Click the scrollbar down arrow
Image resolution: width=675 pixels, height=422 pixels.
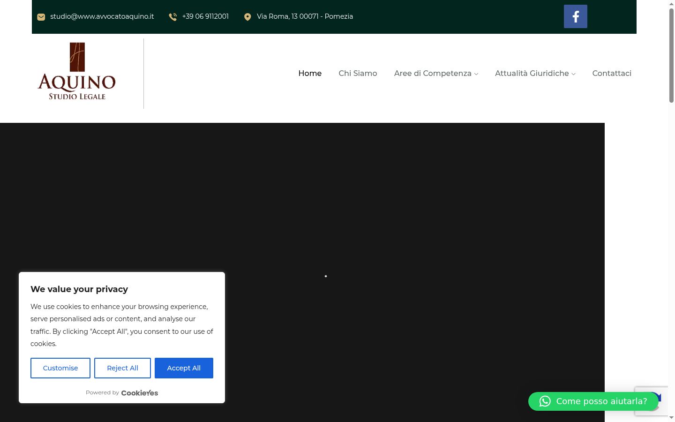pyautogui.click(x=671, y=418)
